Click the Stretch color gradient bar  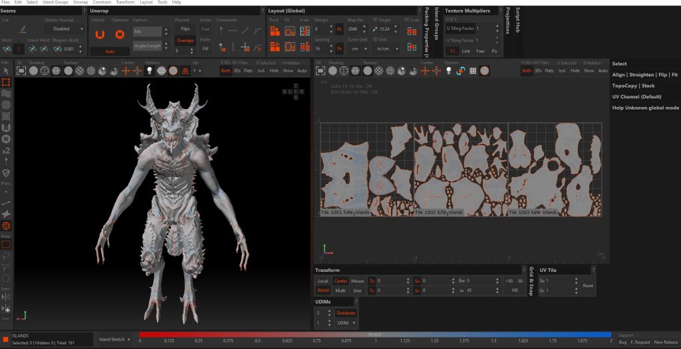(x=375, y=334)
